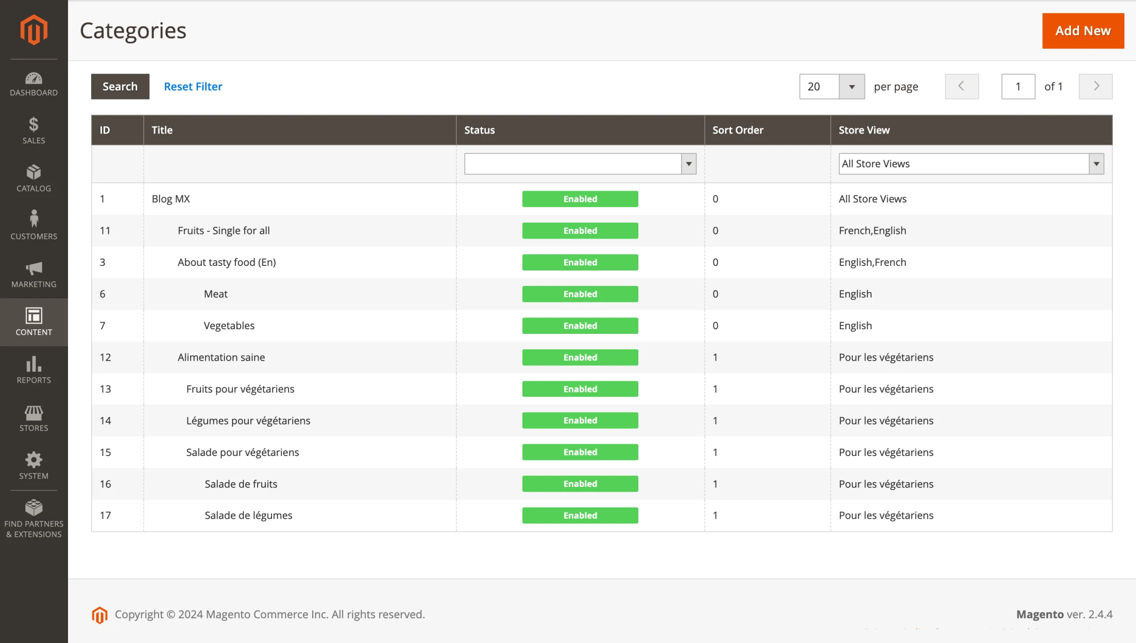Click the Add New button
Viewport: 1136px width, 643px height.
pyautogui.click(x=1082, y=31)
